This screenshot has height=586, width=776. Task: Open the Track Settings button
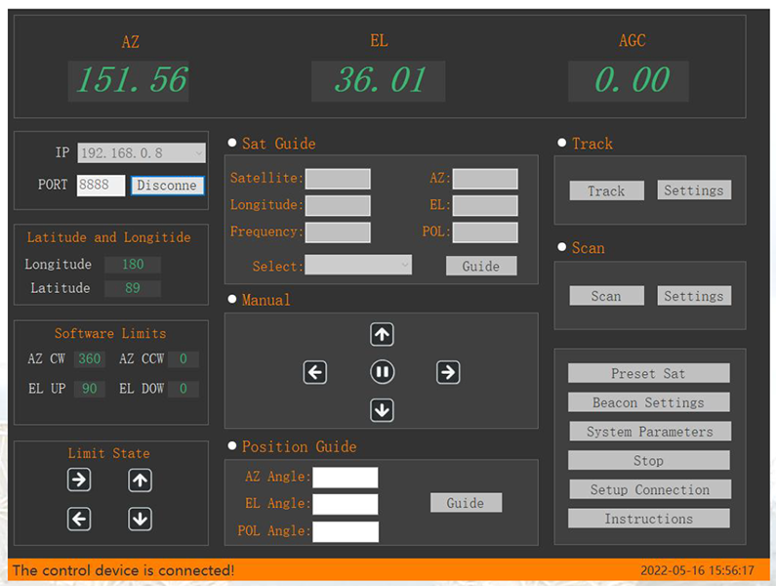tap(693, 190)
